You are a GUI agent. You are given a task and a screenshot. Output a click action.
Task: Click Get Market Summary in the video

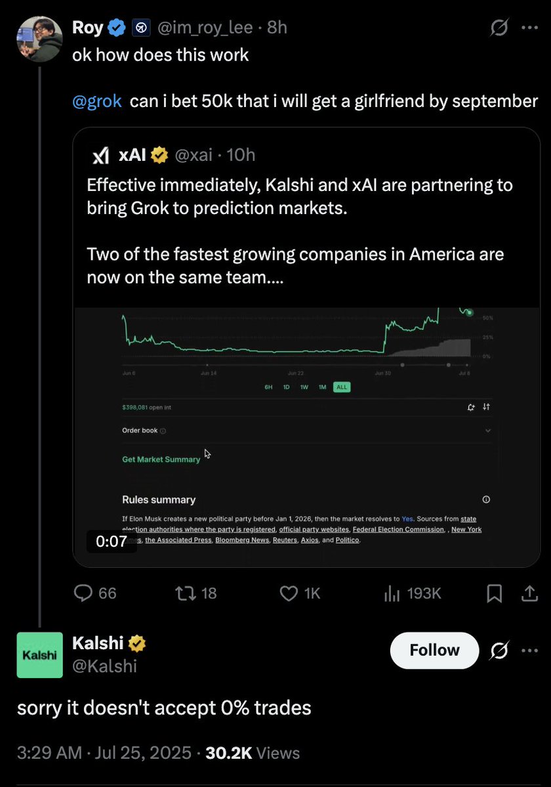pos(161,459)
